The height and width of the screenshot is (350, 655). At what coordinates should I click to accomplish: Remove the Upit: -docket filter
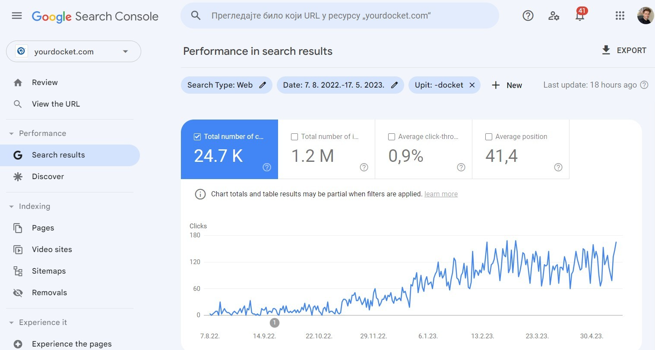[x=472, y=85]
